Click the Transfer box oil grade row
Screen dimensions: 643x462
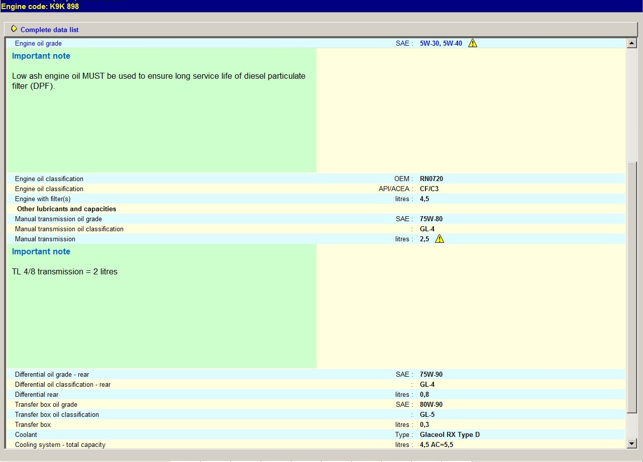pyautogui.click(x=46, y=405)
